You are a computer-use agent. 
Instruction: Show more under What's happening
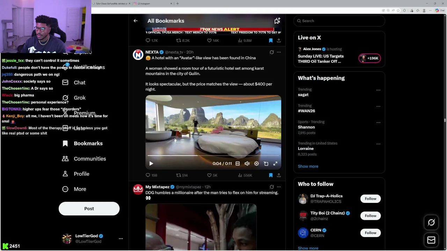pyautogui.click(x=308, y=166)
